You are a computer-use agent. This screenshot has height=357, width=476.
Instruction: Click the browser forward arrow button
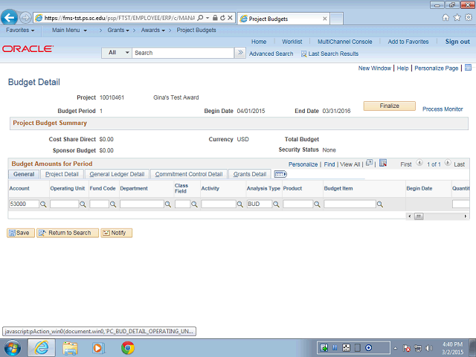tap(25, 18)
